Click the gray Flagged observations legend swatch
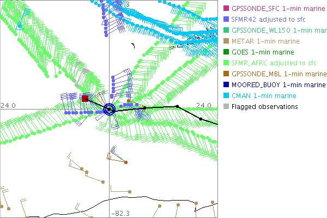Screen dimensions: 327x218 226,107
